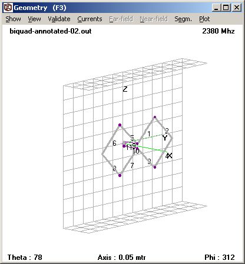Click the 4nec2 application icon in title bar
This screenshot has height=264, width=245.
(8, 8)
